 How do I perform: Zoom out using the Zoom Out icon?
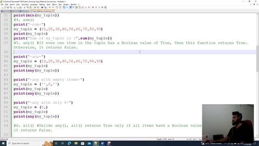point(53,7)
